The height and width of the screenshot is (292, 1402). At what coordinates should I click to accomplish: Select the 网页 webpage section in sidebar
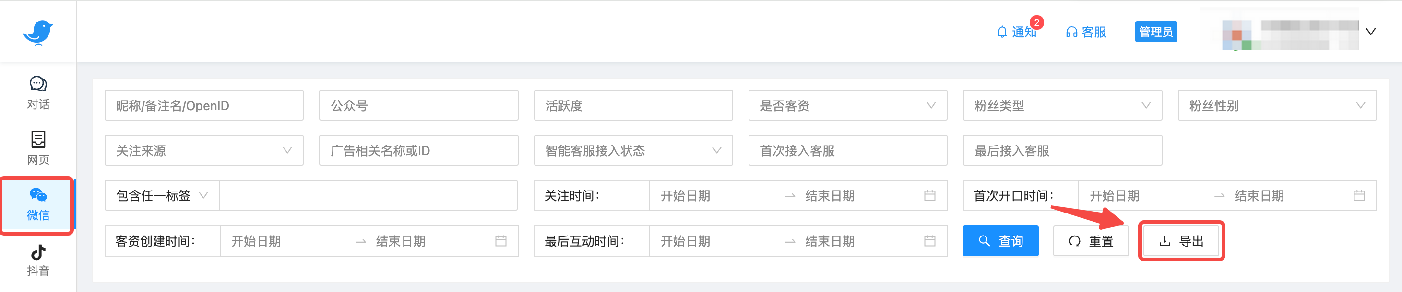click(37, 146)
